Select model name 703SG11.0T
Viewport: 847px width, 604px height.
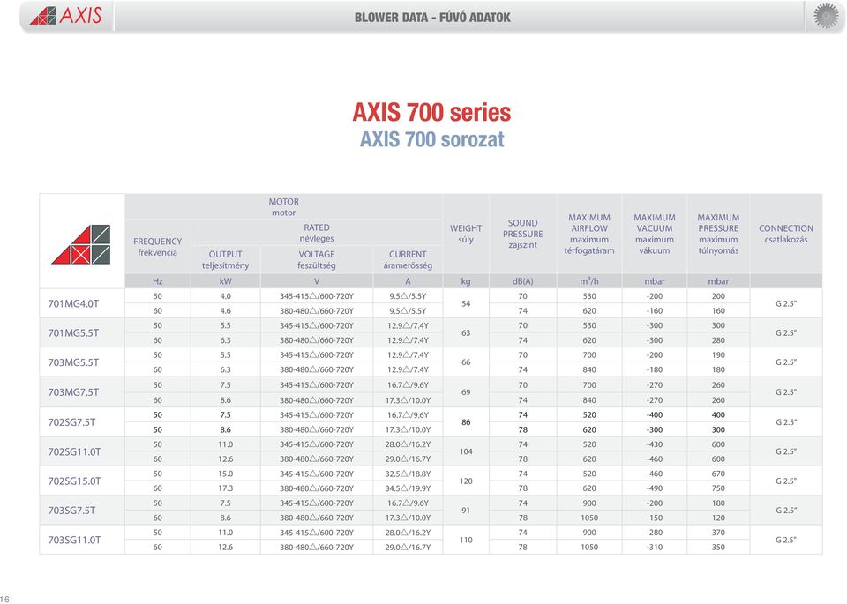tap(74, 540)
